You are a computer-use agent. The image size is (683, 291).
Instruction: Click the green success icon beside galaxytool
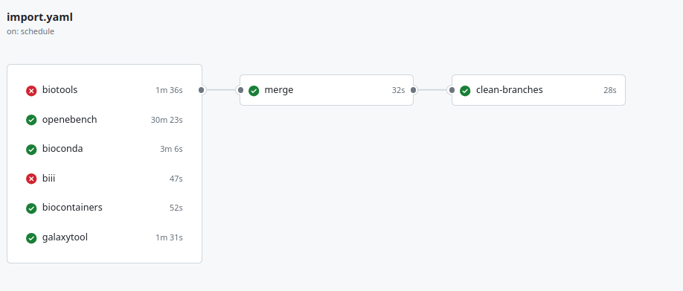pos(31,238)
